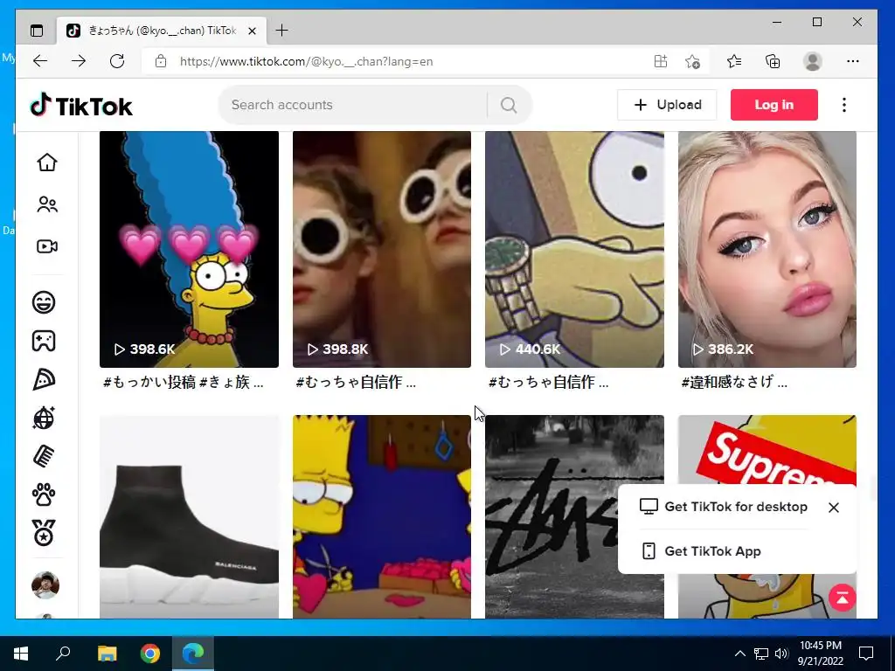Open Windows taskbar search
895x671 pixels.
coord(63,654)
